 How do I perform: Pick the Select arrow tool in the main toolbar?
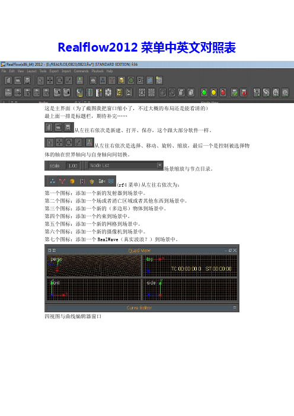click(40, 80)
